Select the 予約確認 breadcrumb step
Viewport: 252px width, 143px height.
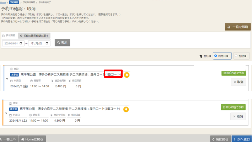14,2
